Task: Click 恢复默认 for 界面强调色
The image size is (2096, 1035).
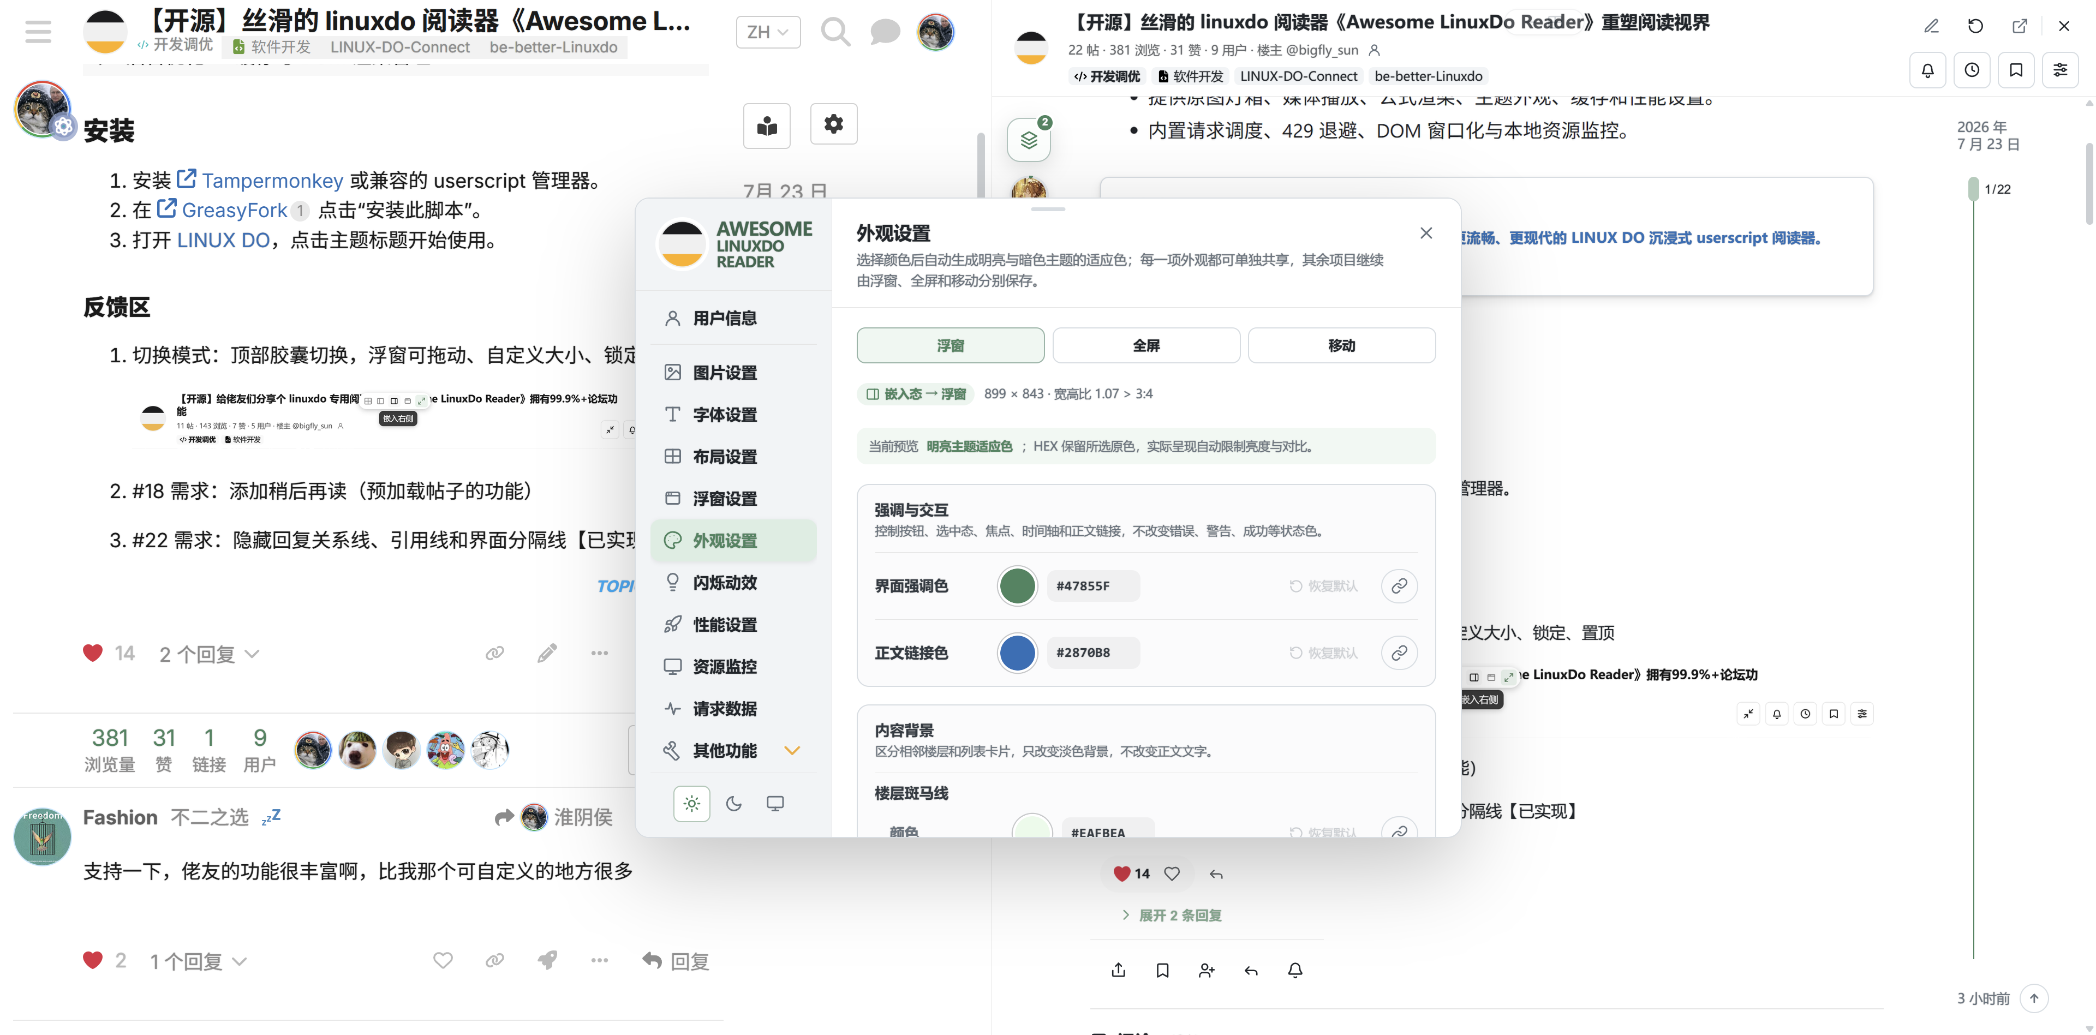Action: [x=1324, y=586]
